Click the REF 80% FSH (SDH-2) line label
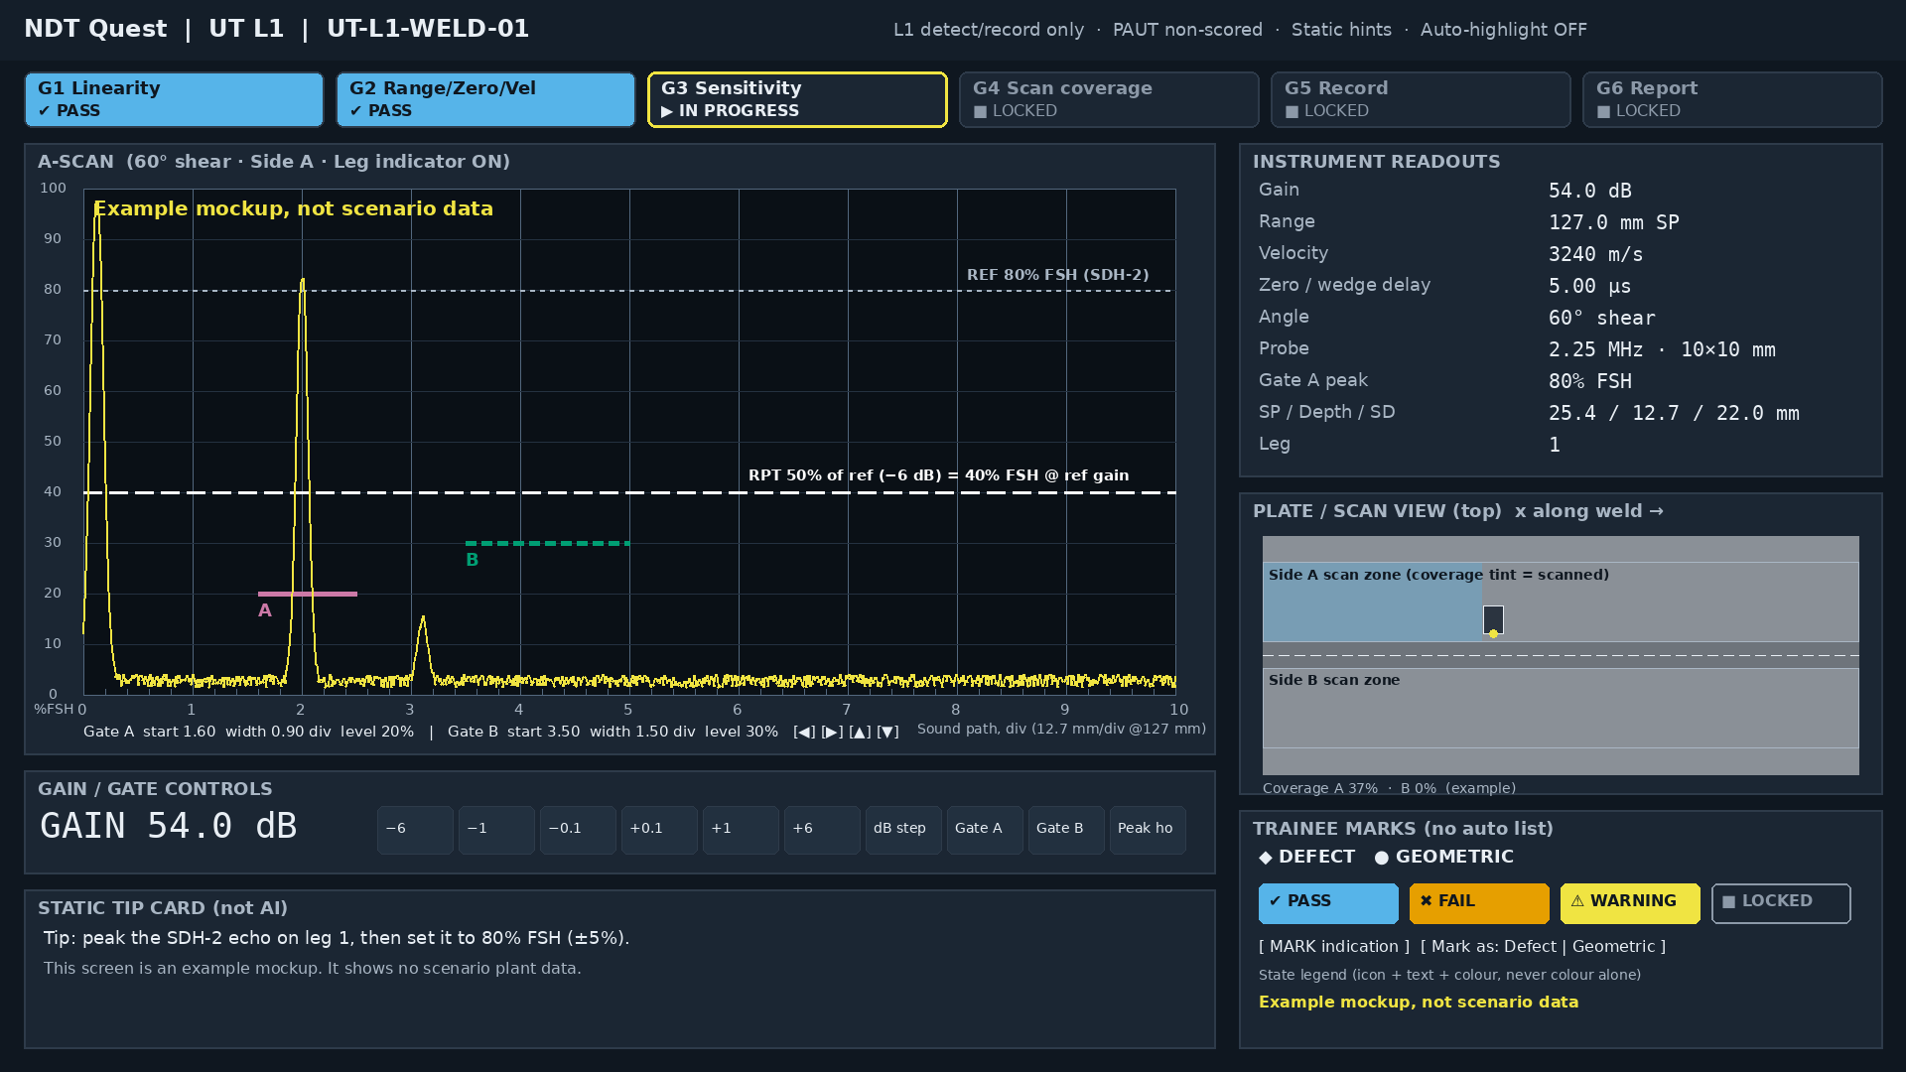This screenshot has width=1906, height=1072. (1058, 275)
